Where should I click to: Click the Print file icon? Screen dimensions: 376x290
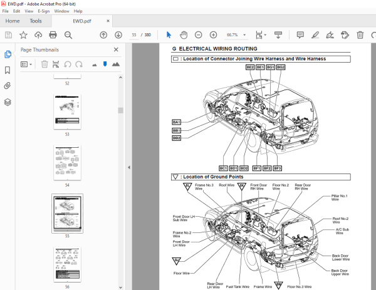(x=53, y=35)
